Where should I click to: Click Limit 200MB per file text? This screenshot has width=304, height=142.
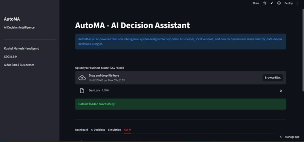pyautogui.click(x=107, y=80)
